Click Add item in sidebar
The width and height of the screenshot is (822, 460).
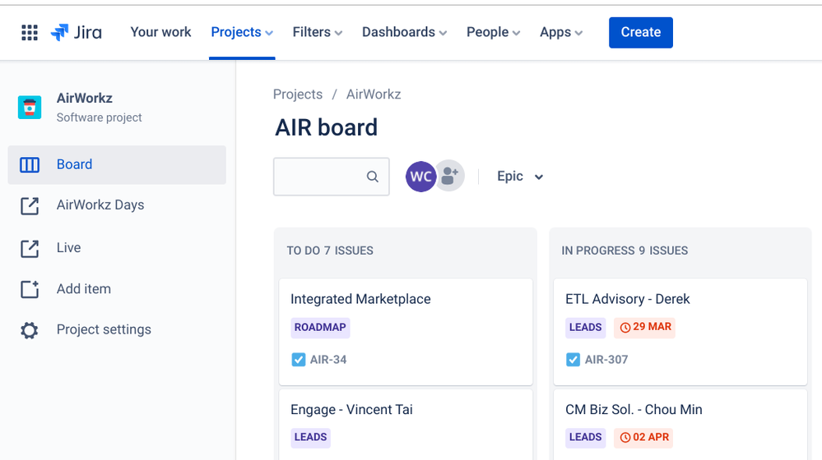[84, 289]
